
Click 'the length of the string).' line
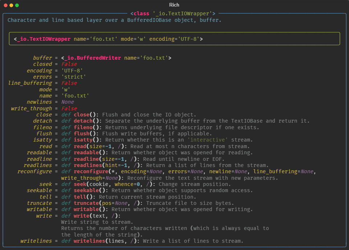pyautogui.click(x=102, y=235)
